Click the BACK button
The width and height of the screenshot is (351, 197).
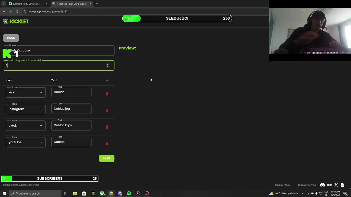(x=11, y=38)
